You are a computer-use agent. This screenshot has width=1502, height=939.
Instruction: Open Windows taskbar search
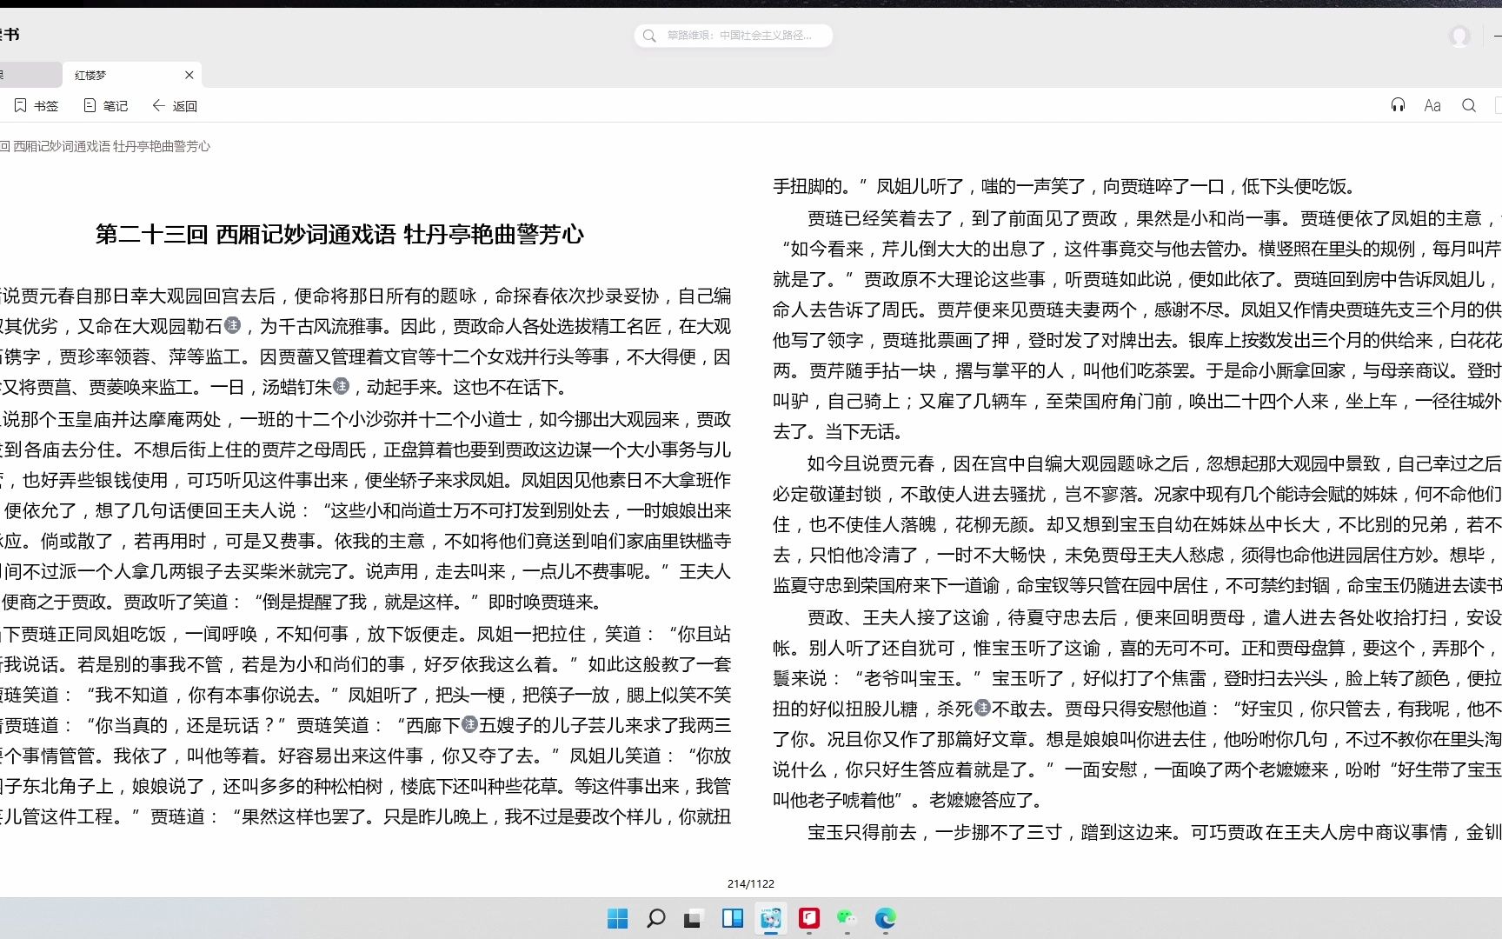click(x=656, y=918)
